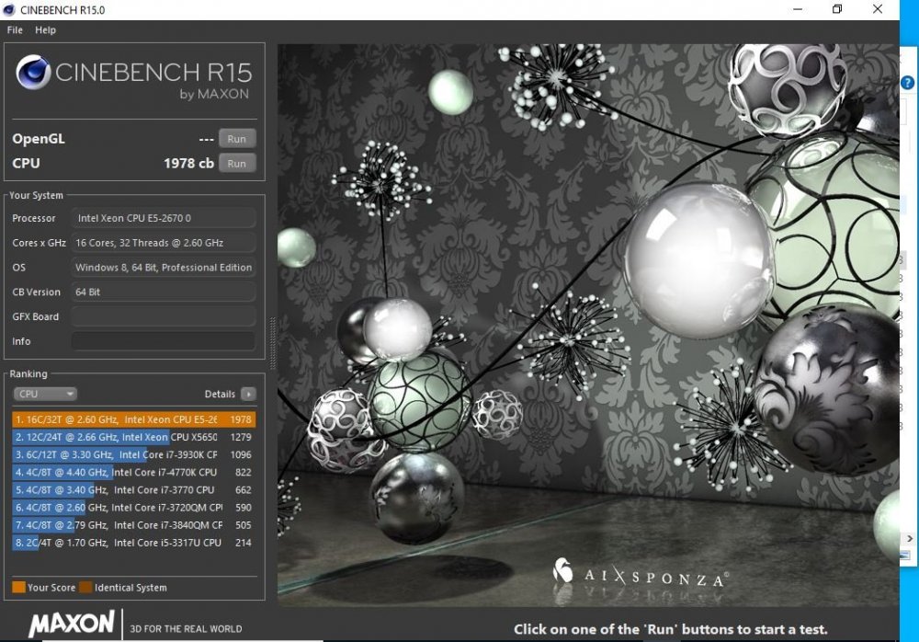Click the Processor field Intel Xeon CPU E5-2670
Viewport: 919px width, 642px height.
164,218
